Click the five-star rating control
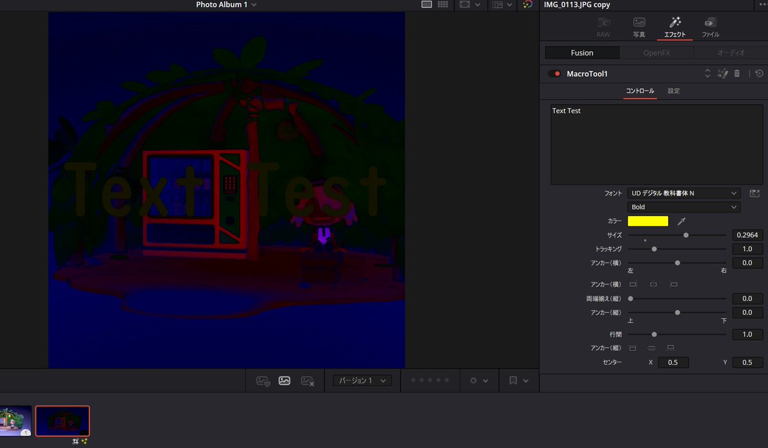 coord(430,380)
